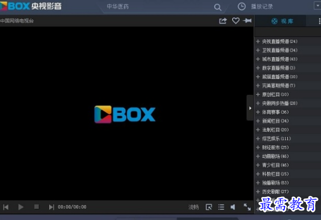Play the video
This screenshot has height=220, width=321.
point(21,207)
